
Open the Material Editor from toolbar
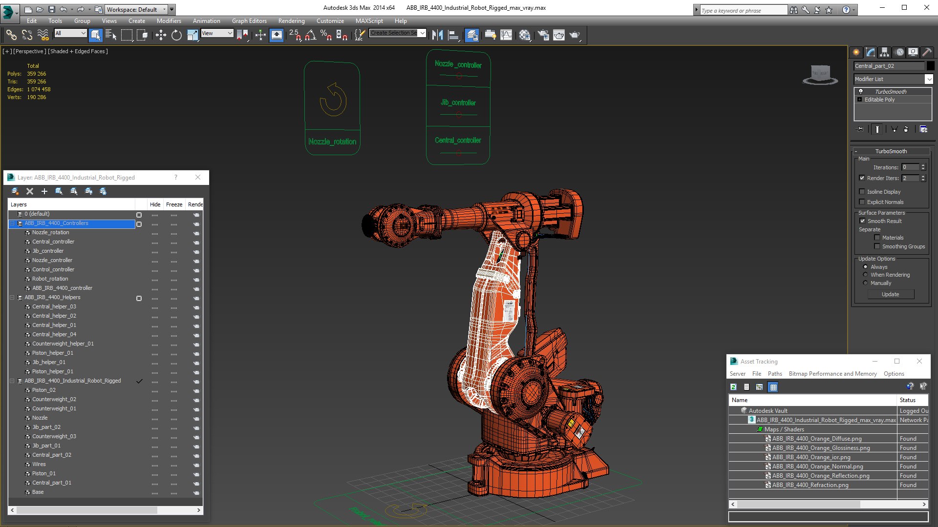click(x=525, y=35)
